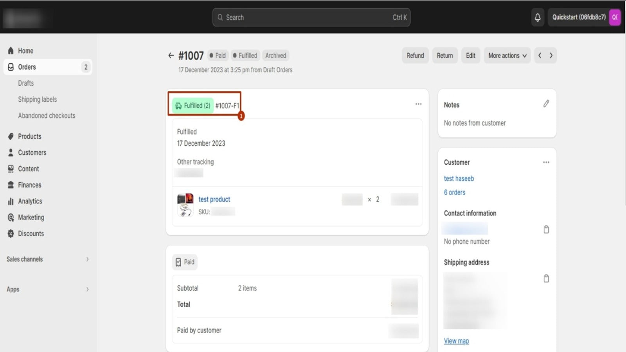626x352 pixels.
Task: Go to the next order arrow
Action: (x=551, y=56)
